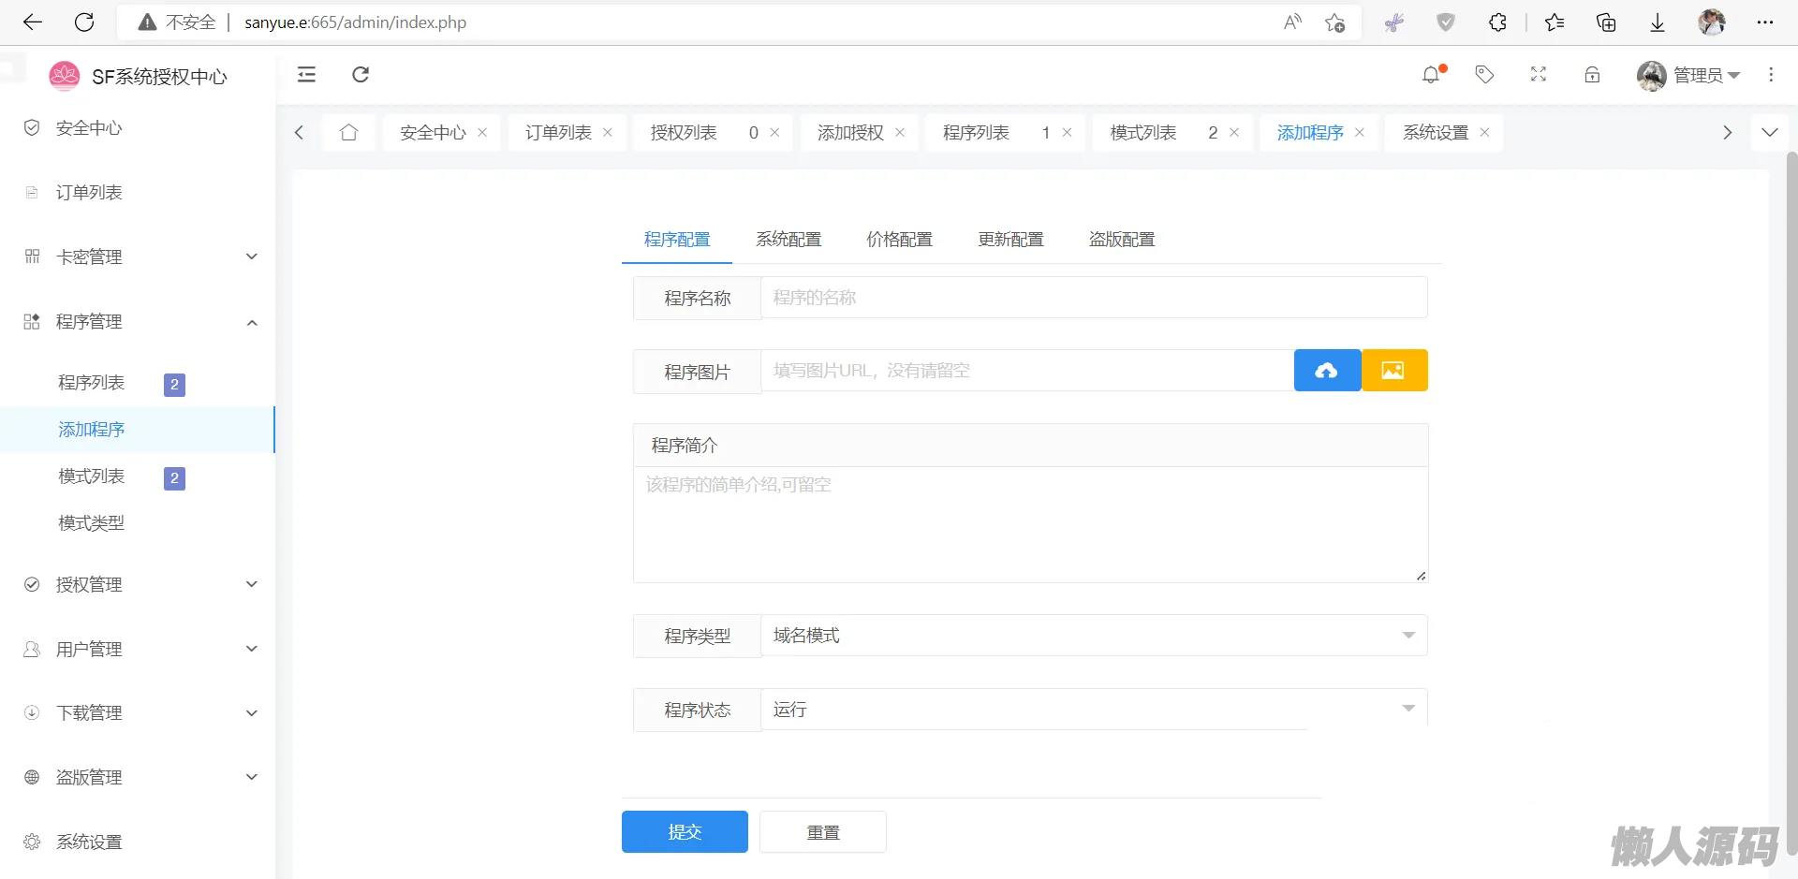The height and width of the screenshot is (879, 1798).
Task: Click the 重置 reset button
Action: tap(822, 831)
